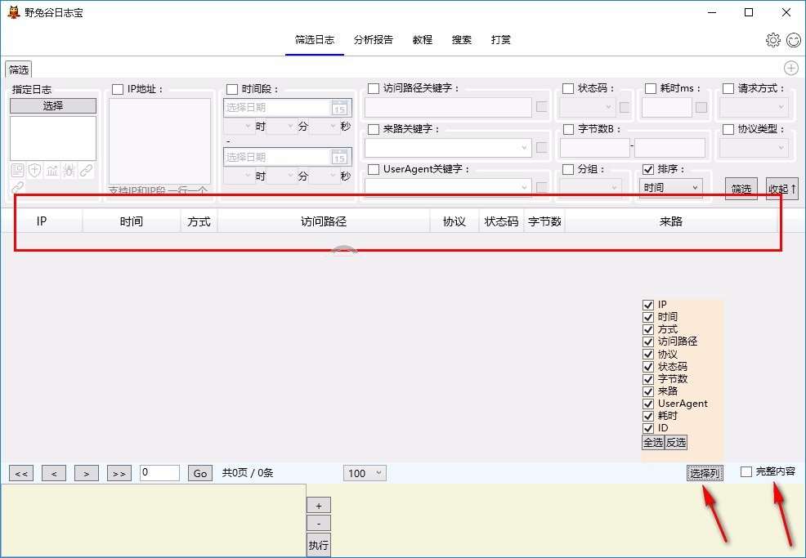Click the chart icon under log list
Image resolution: width=806 pixels, height=558 pixels.
(x=51, y=170)
